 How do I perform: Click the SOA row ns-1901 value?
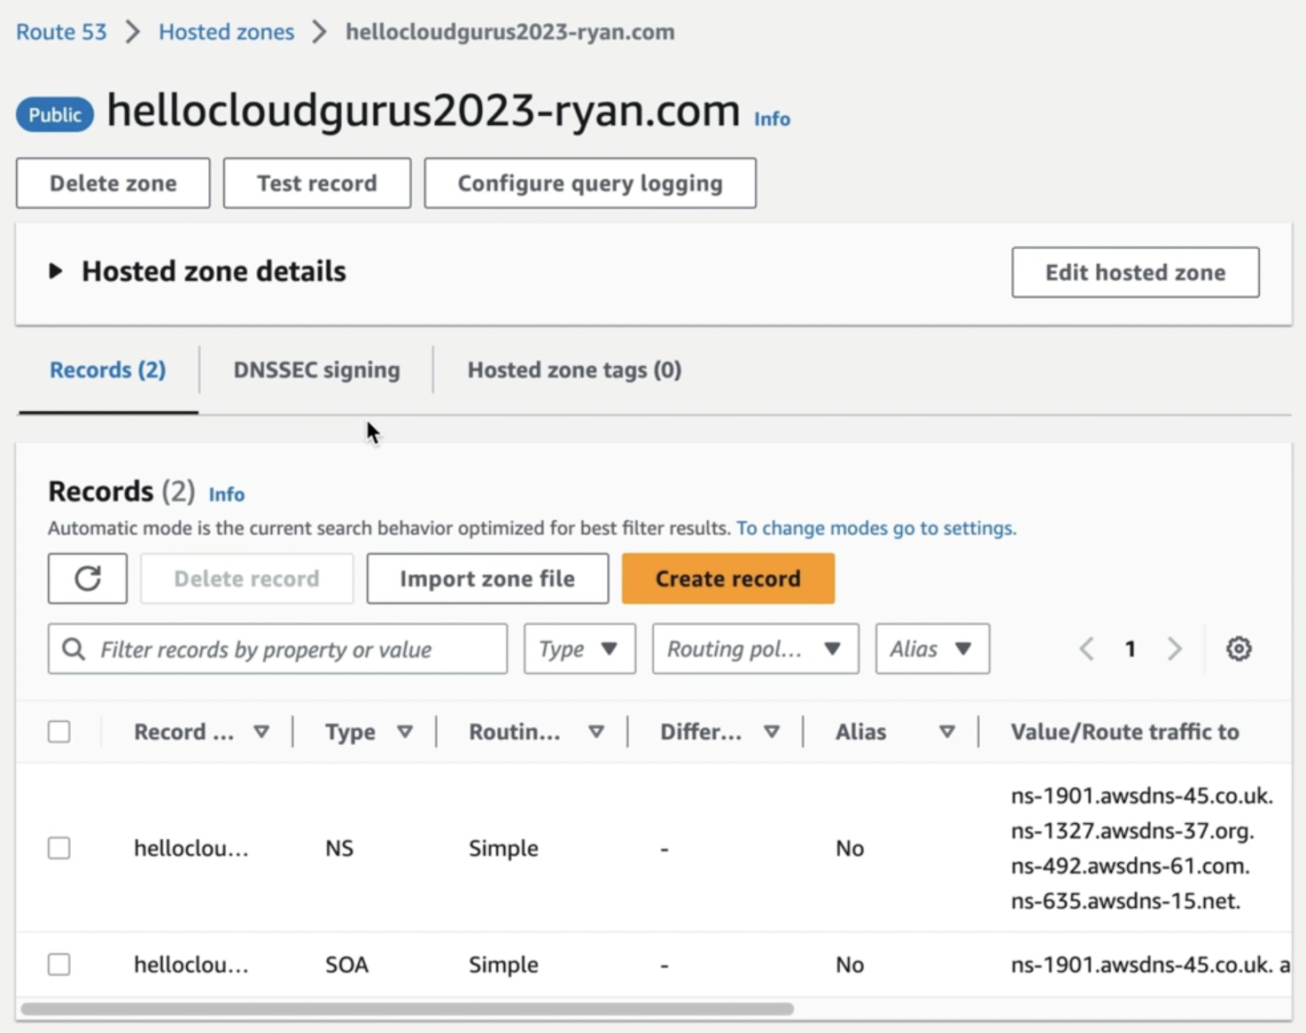(x=1150, y=964)
